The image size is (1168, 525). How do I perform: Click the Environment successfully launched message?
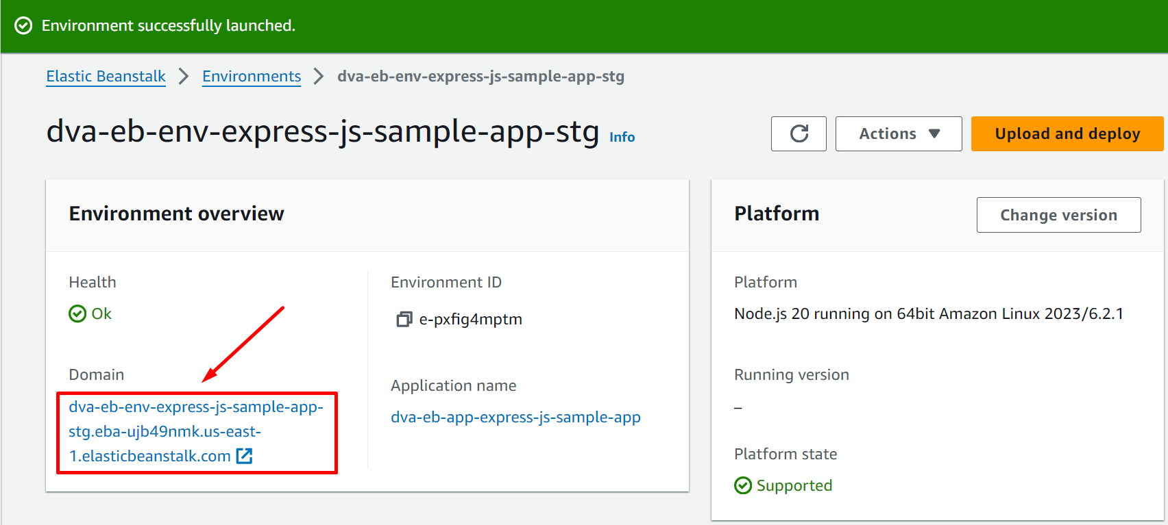pyautogui.click(x=168, y=26)
